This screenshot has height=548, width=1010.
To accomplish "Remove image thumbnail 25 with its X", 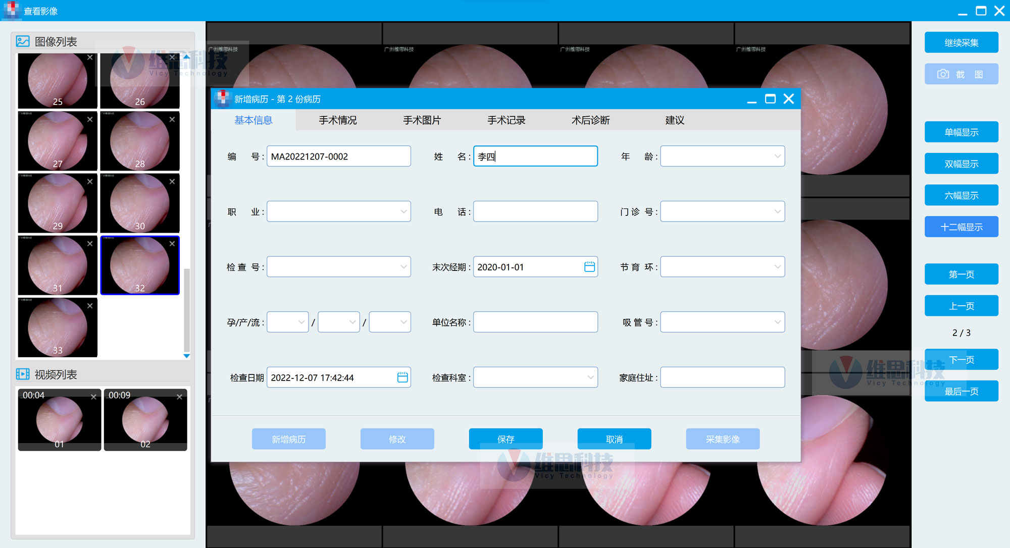I will pyautogui.click(x=90, y=58).
